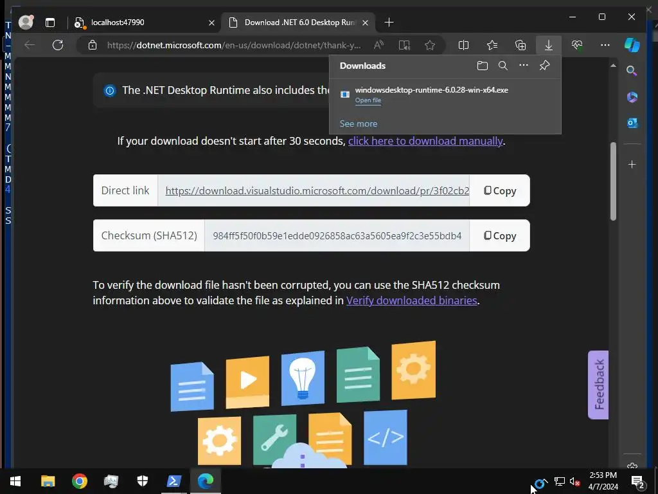Open Windows Security shield in taskbar
The width and height of the screenshot is (658, 494).
(143, 481)
